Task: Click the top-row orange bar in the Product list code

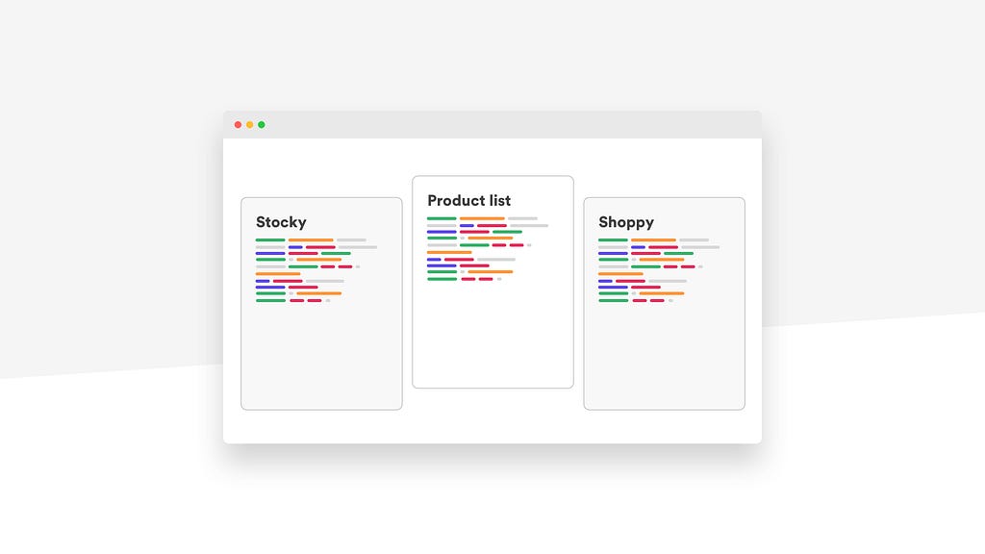Action: pyautogui.click(x=483, y=218)
